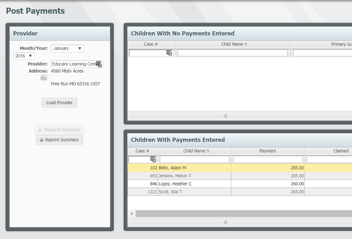Click the Provider lookup icon
352x239 pixels.
point(99,64)
